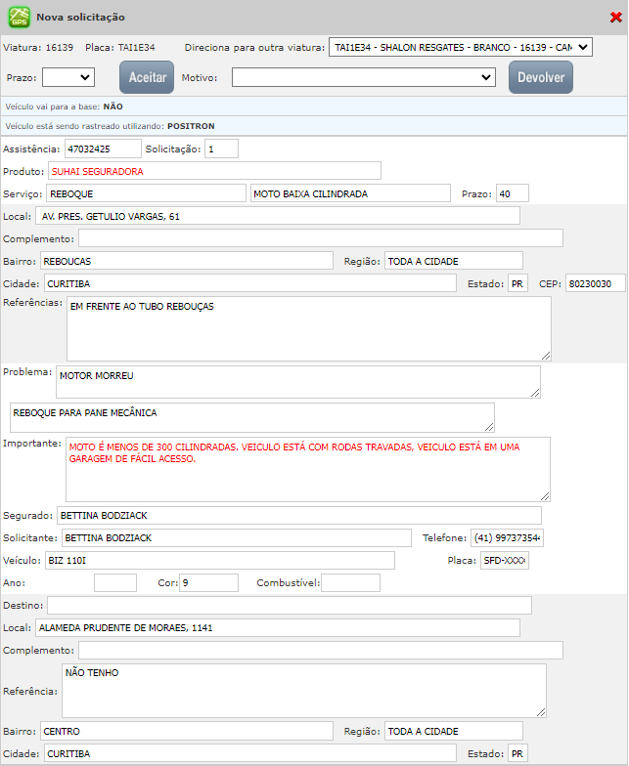The width and height of the screenshot is (629, 766).
Task: Open the Direciona para outra viatura dropdown
Action: pos(460,47)
